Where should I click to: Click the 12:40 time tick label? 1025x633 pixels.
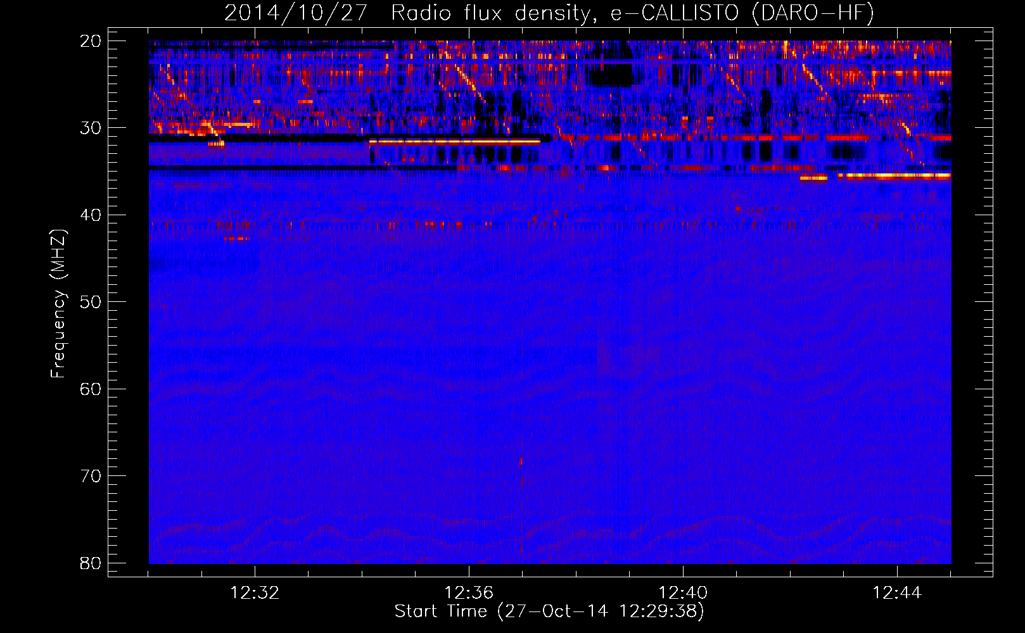click(x=683, y=593)
